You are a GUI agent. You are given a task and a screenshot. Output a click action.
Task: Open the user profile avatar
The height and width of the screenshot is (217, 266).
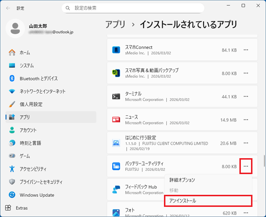[x=15, y=28]
